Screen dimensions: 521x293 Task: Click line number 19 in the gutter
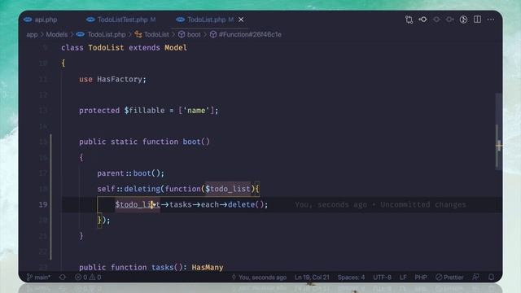click(x=43, y=204)
